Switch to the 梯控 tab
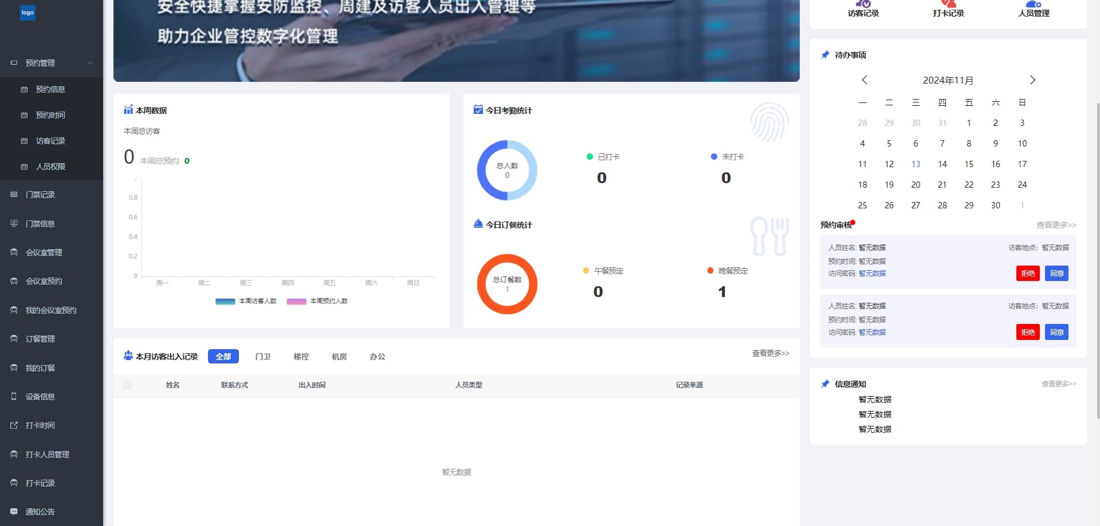 pyautogui.click(x=301, y=357)
